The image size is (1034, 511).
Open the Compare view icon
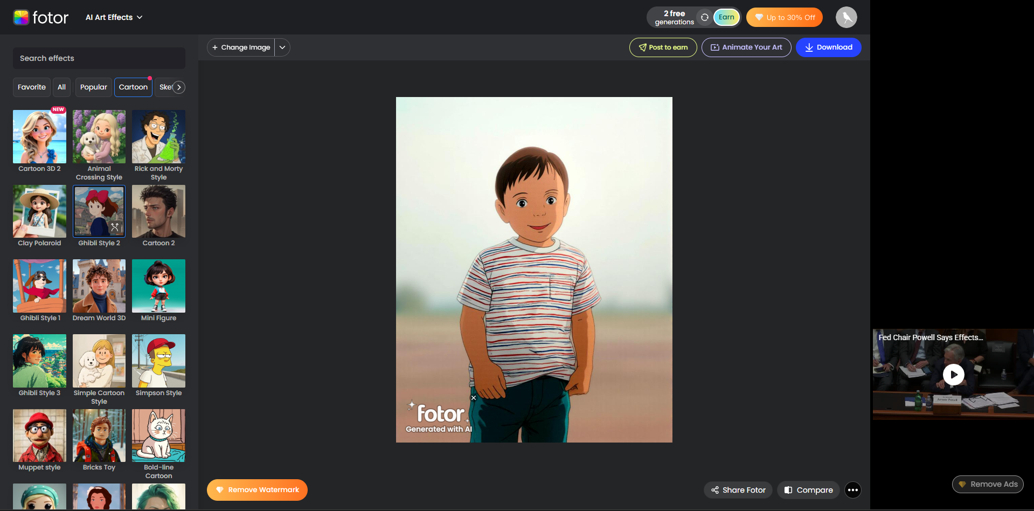click(789, 490)
